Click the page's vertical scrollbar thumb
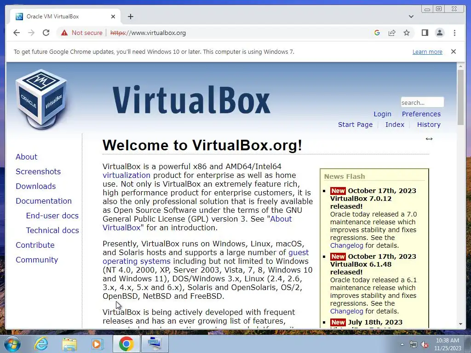The height and width of the screenshot is (353, 471). click(460, 97)
